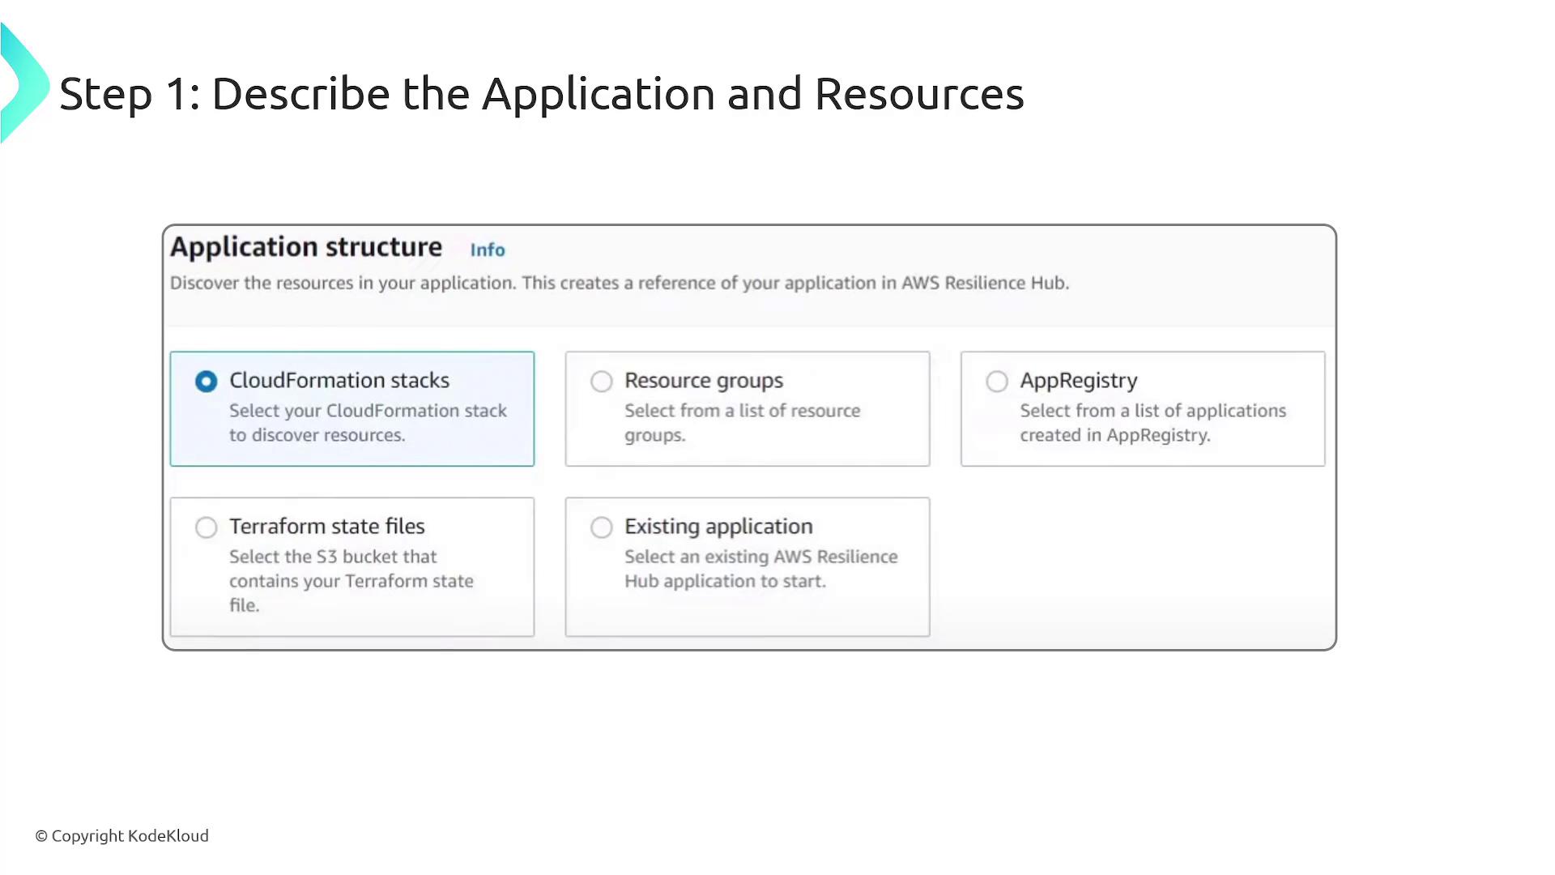Viewport: 1555px width, 875px height.
Task: Click the Existing application title text
Action: click(718, 526)
